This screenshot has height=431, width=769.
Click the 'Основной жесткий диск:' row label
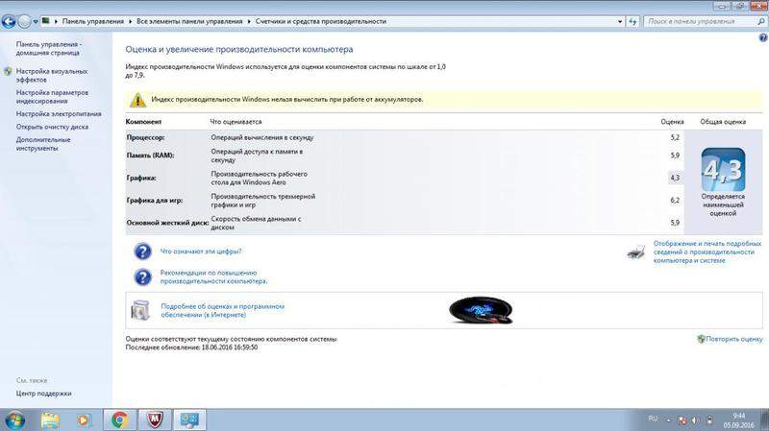[x=167, y=223]
